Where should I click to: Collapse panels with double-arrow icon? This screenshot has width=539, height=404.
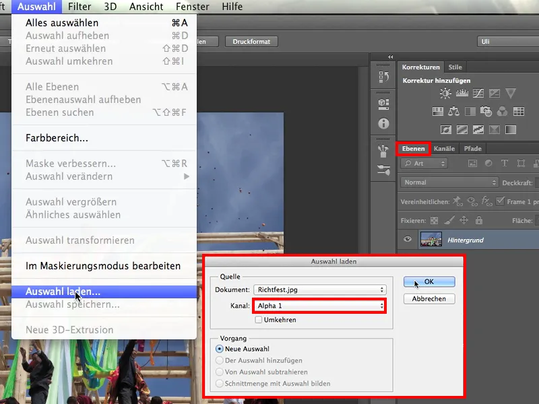tap(390, 57)
